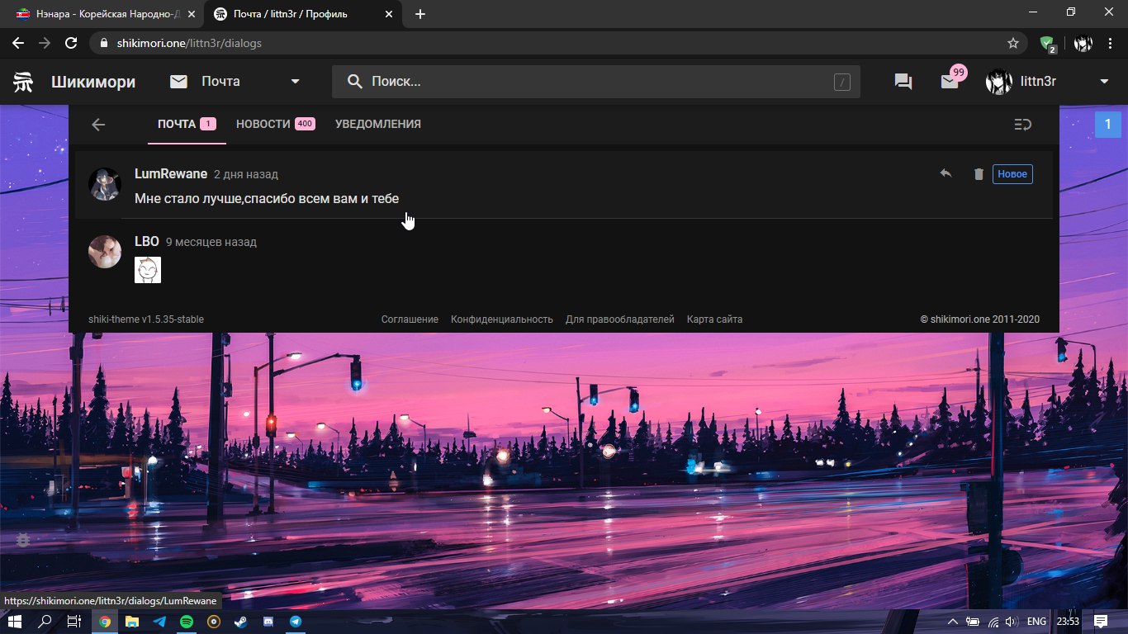Click shiki-theme v1.5.35-stable text
Screen dimensions: 1128x634
[146, 319]
